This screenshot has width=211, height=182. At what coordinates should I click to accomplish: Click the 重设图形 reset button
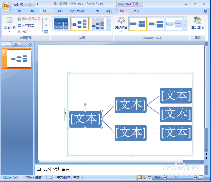point(197,23)
